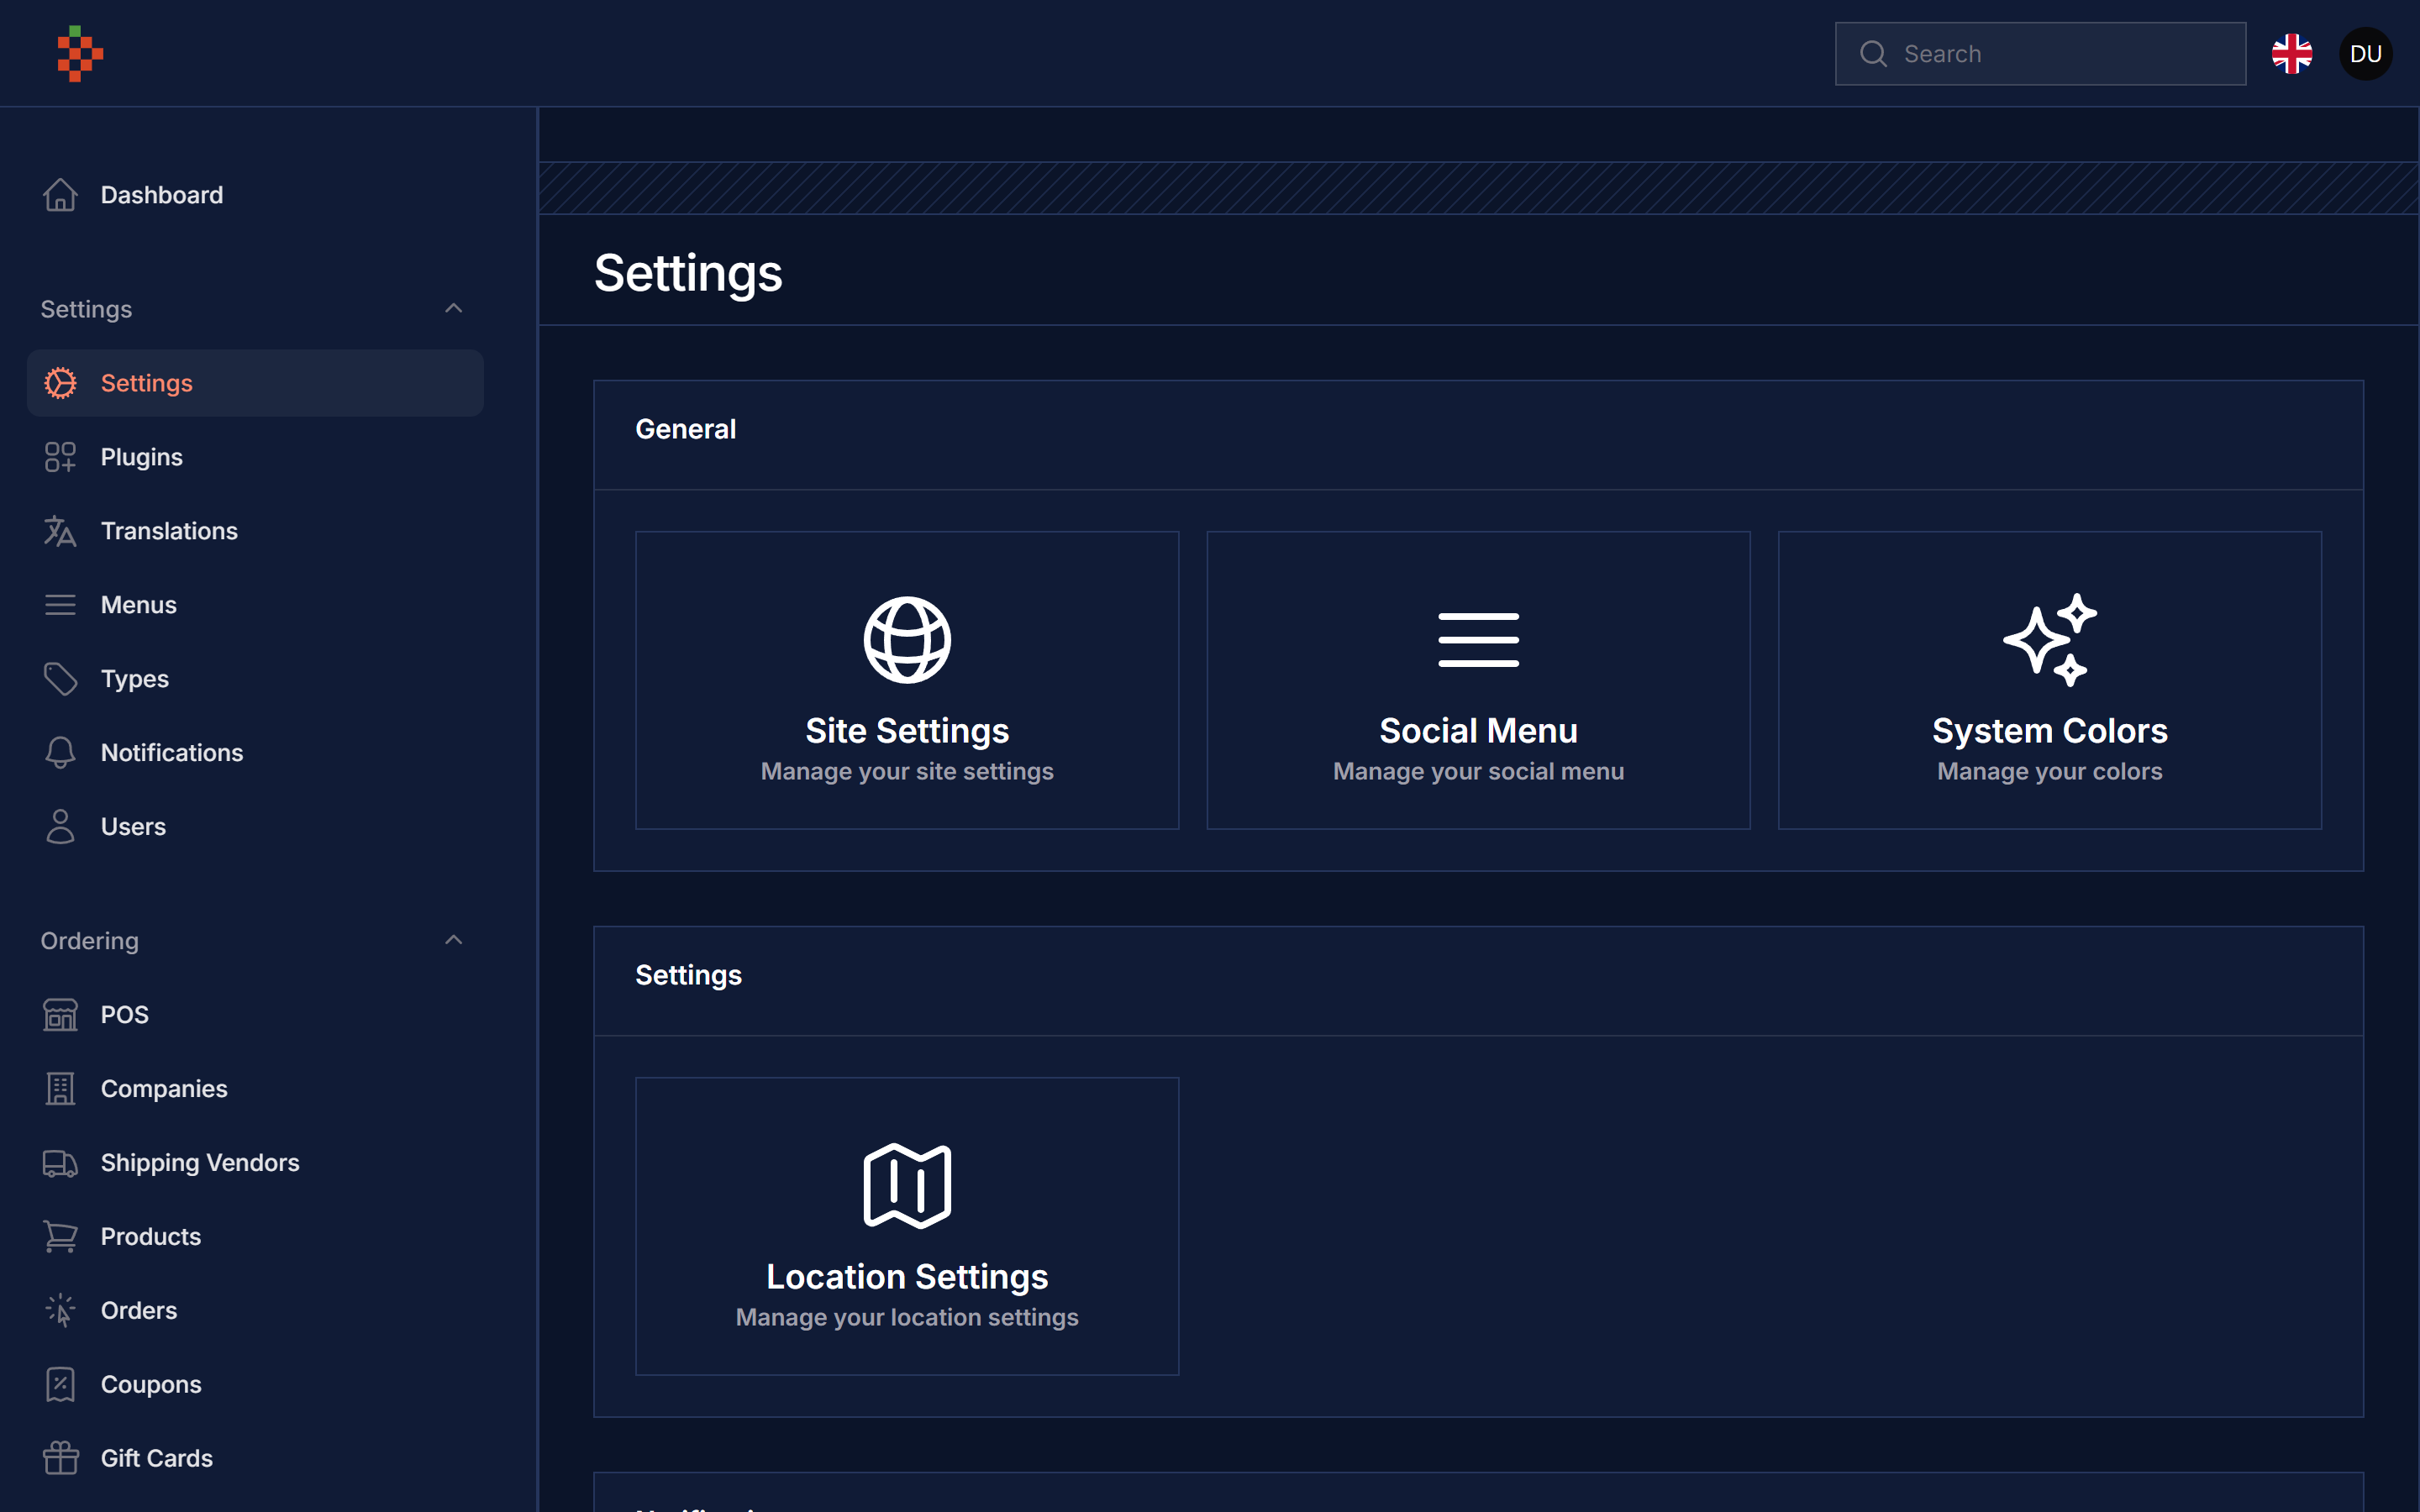Click the Notifications bell icon
The width and height of the screenshot is (2420, 1512).
(60, 753)
